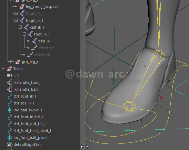189x150 pixels.
Task: Click the defaultLightSet set icon
Action: pos(10,144)
